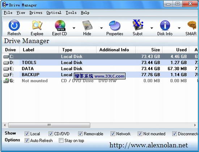The width and height of the screenshot is (199, 152).
Task: Expand the dropdown arrow beside Subst
Action: 152,28
